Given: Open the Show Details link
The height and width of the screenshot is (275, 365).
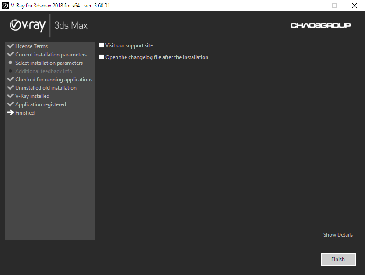Looking at the screenshot, I should (x=338, y=234).
